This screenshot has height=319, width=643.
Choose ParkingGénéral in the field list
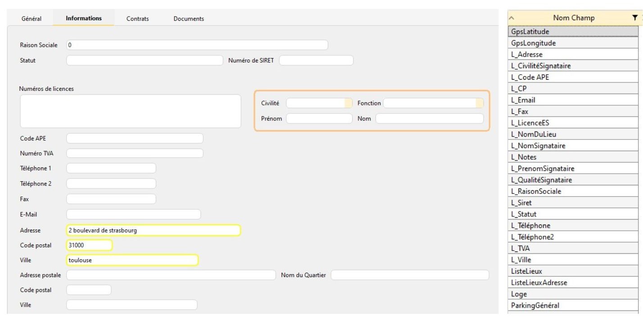(x=572, y=306)
